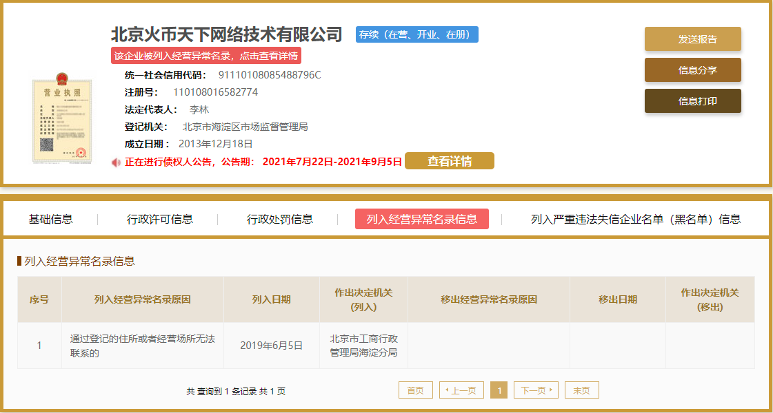Click the 注册号 label
Viewport: 773px width, 413px height.
(x=141, y=92)
